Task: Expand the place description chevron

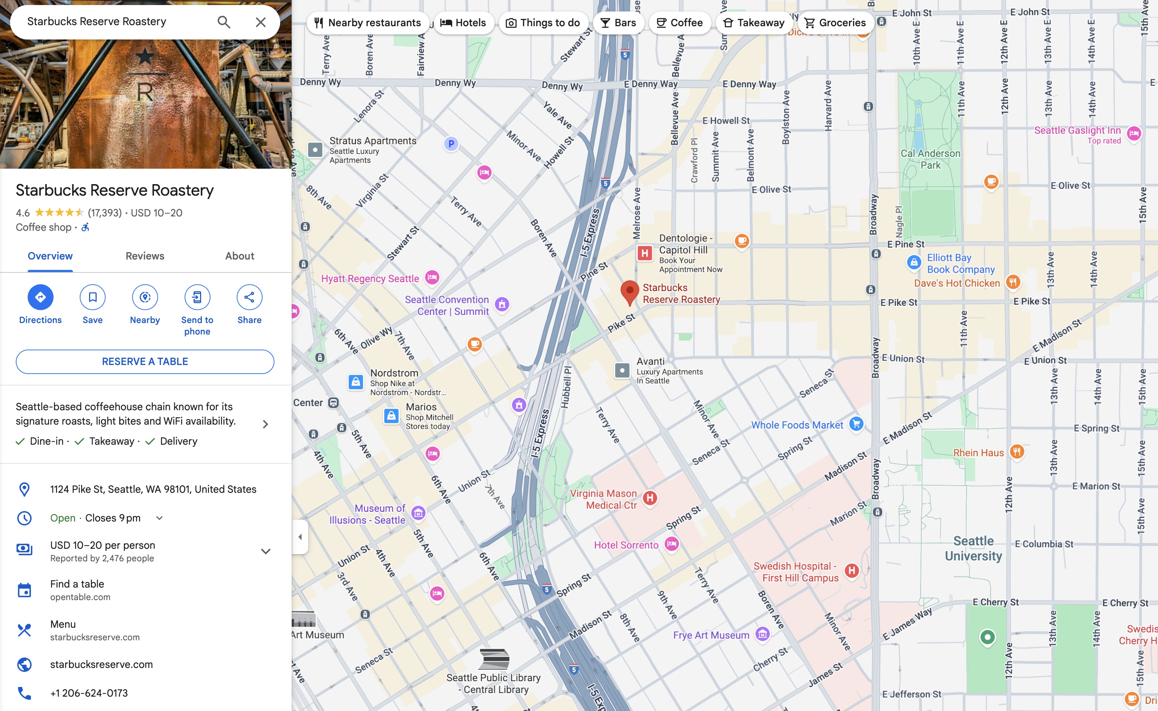Action: coord(266,424)
